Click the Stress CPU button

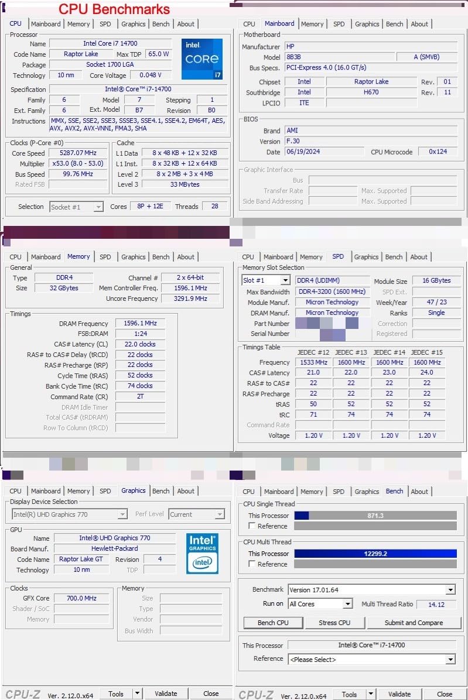click(334, 623)
